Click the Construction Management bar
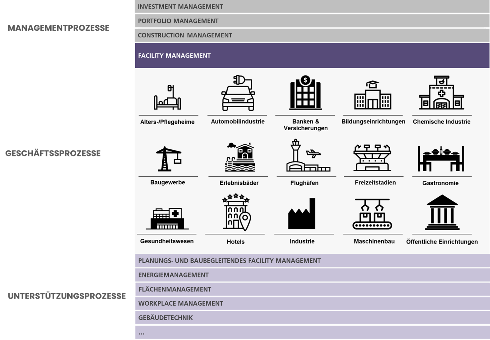Viewport: 490px width, 340px height. click(312, 35)
